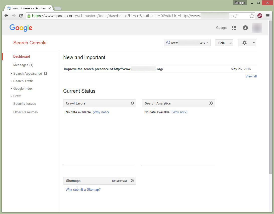This screenshot has height=214, width=274.
Task: View Google notifications bell
Action: pyautogui.click(x=245, y=28)
